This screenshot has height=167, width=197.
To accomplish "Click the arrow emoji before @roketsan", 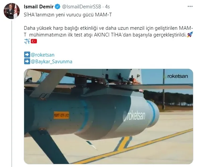I will (x=27, y=55).
